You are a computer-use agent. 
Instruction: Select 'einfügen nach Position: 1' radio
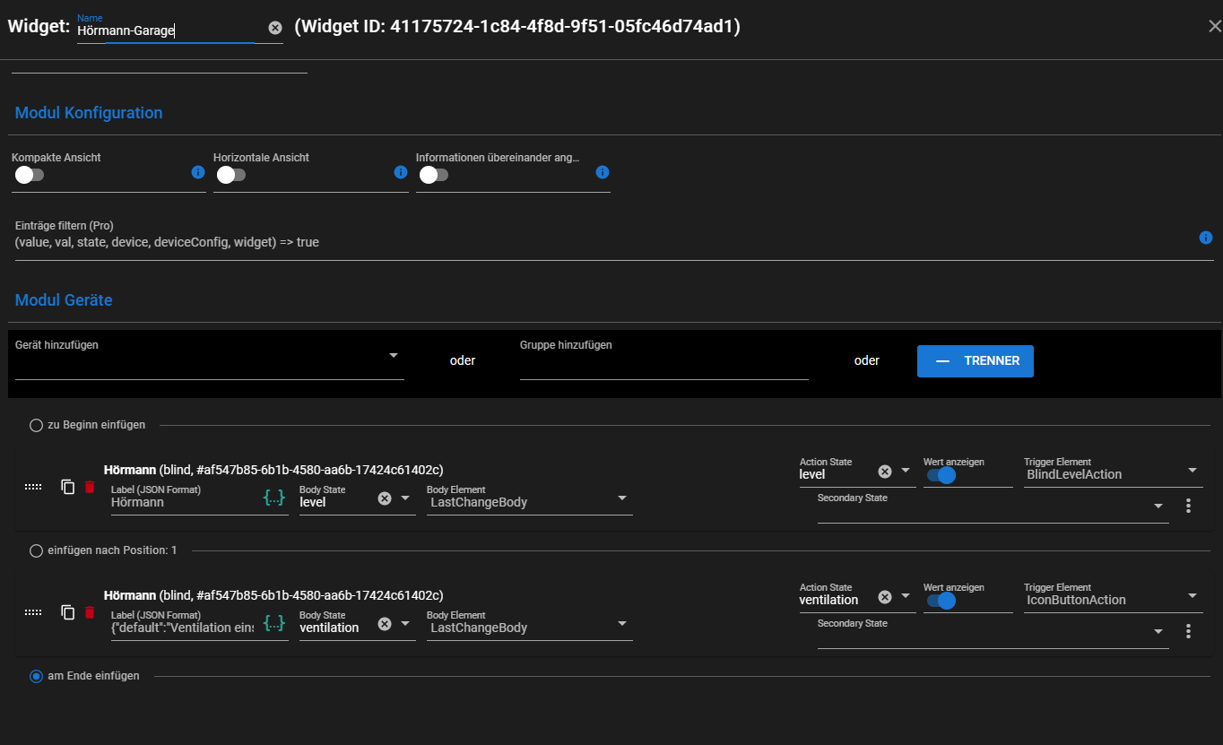[36, 550]
